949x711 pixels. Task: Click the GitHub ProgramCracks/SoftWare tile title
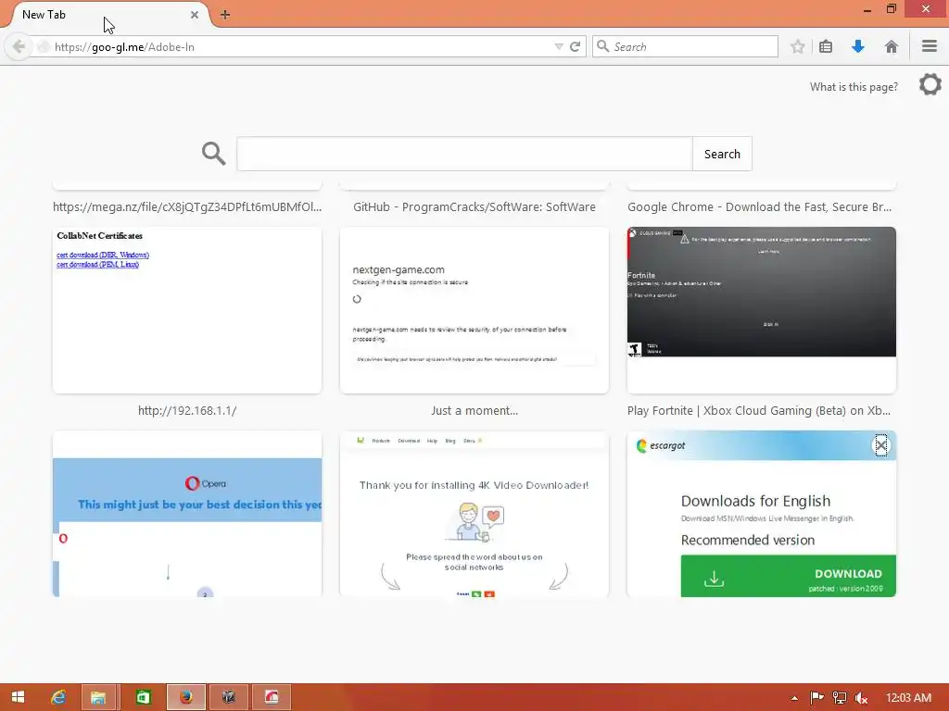pyautogui.click(x=474, y=206)
